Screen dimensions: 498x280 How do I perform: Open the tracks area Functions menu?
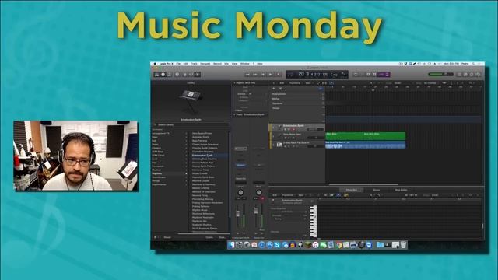pos(294,83)
